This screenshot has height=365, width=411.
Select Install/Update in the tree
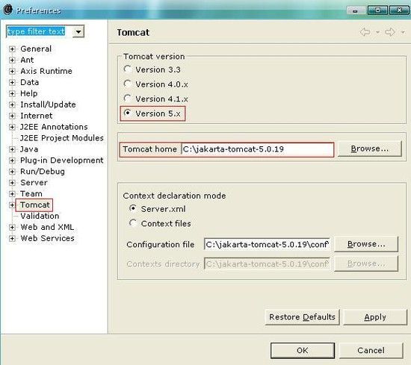click(48, 104)
